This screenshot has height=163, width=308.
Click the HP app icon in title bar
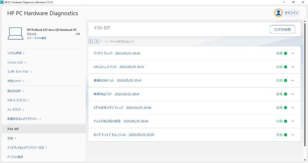point(2,2)
